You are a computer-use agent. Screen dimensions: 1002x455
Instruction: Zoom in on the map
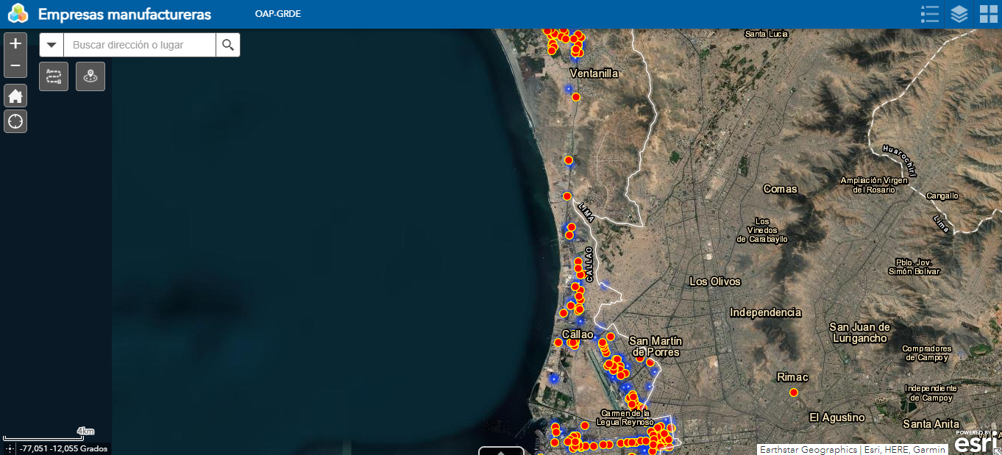[15, 43]
